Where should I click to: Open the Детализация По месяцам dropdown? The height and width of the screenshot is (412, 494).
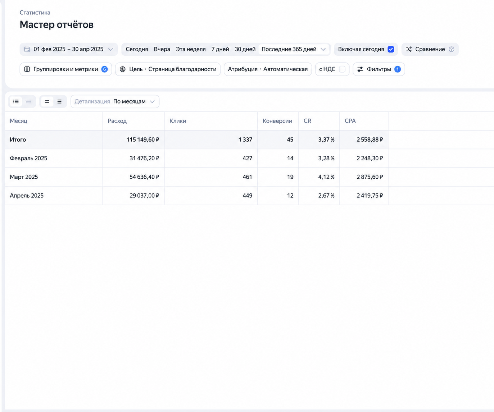pyautogui.click(x=115, y=101)
